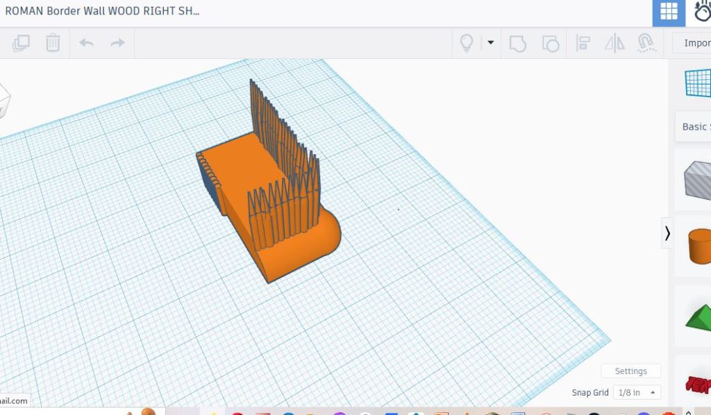Screen dimensions: 711x415
Task: Select the gray striped hole Box shape
Action: click(696, 180)
